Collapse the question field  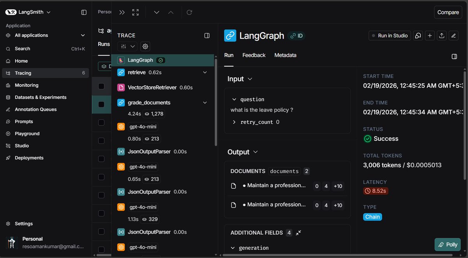click(234, 100)
